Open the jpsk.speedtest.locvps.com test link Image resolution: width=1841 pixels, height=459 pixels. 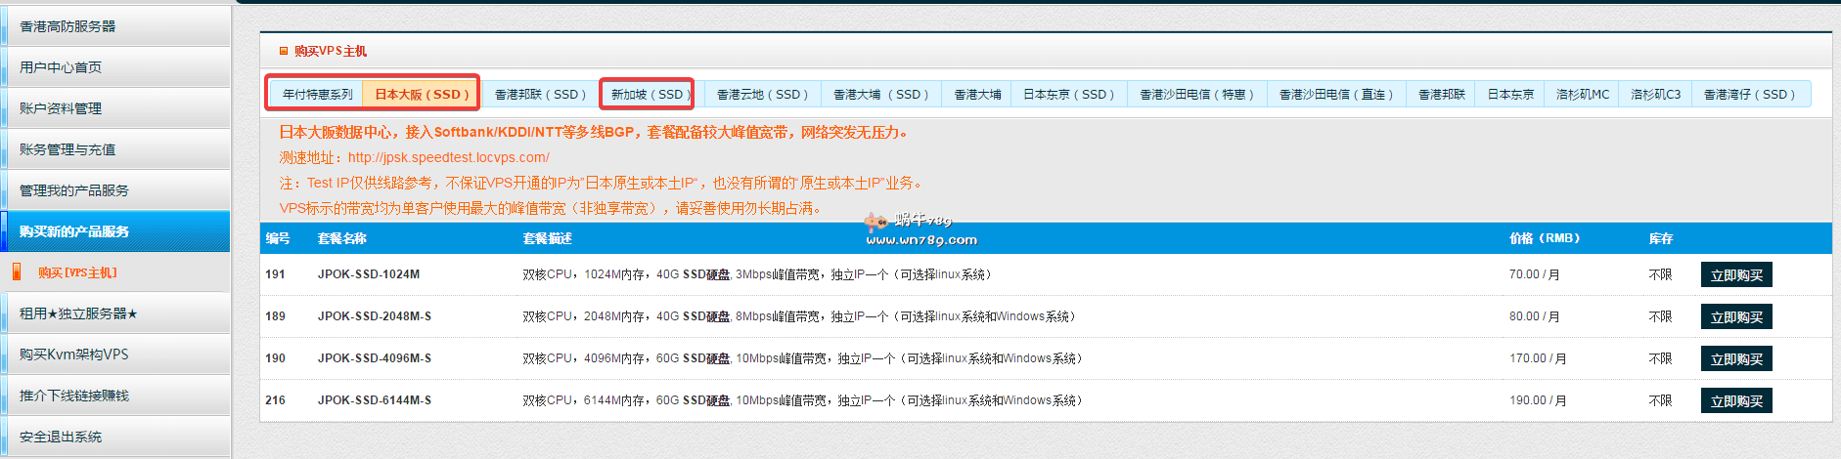pyautogui.click(x=448, y=157)
